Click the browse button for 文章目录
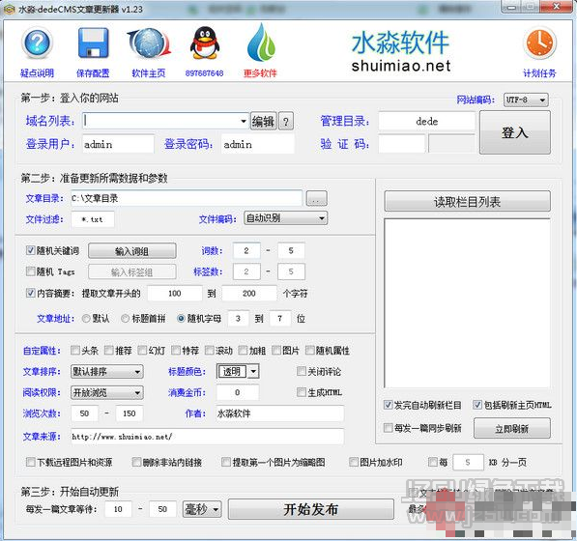The width and height of the screenshot is (577, 541). pyautogui.click(x=316, y=199)
